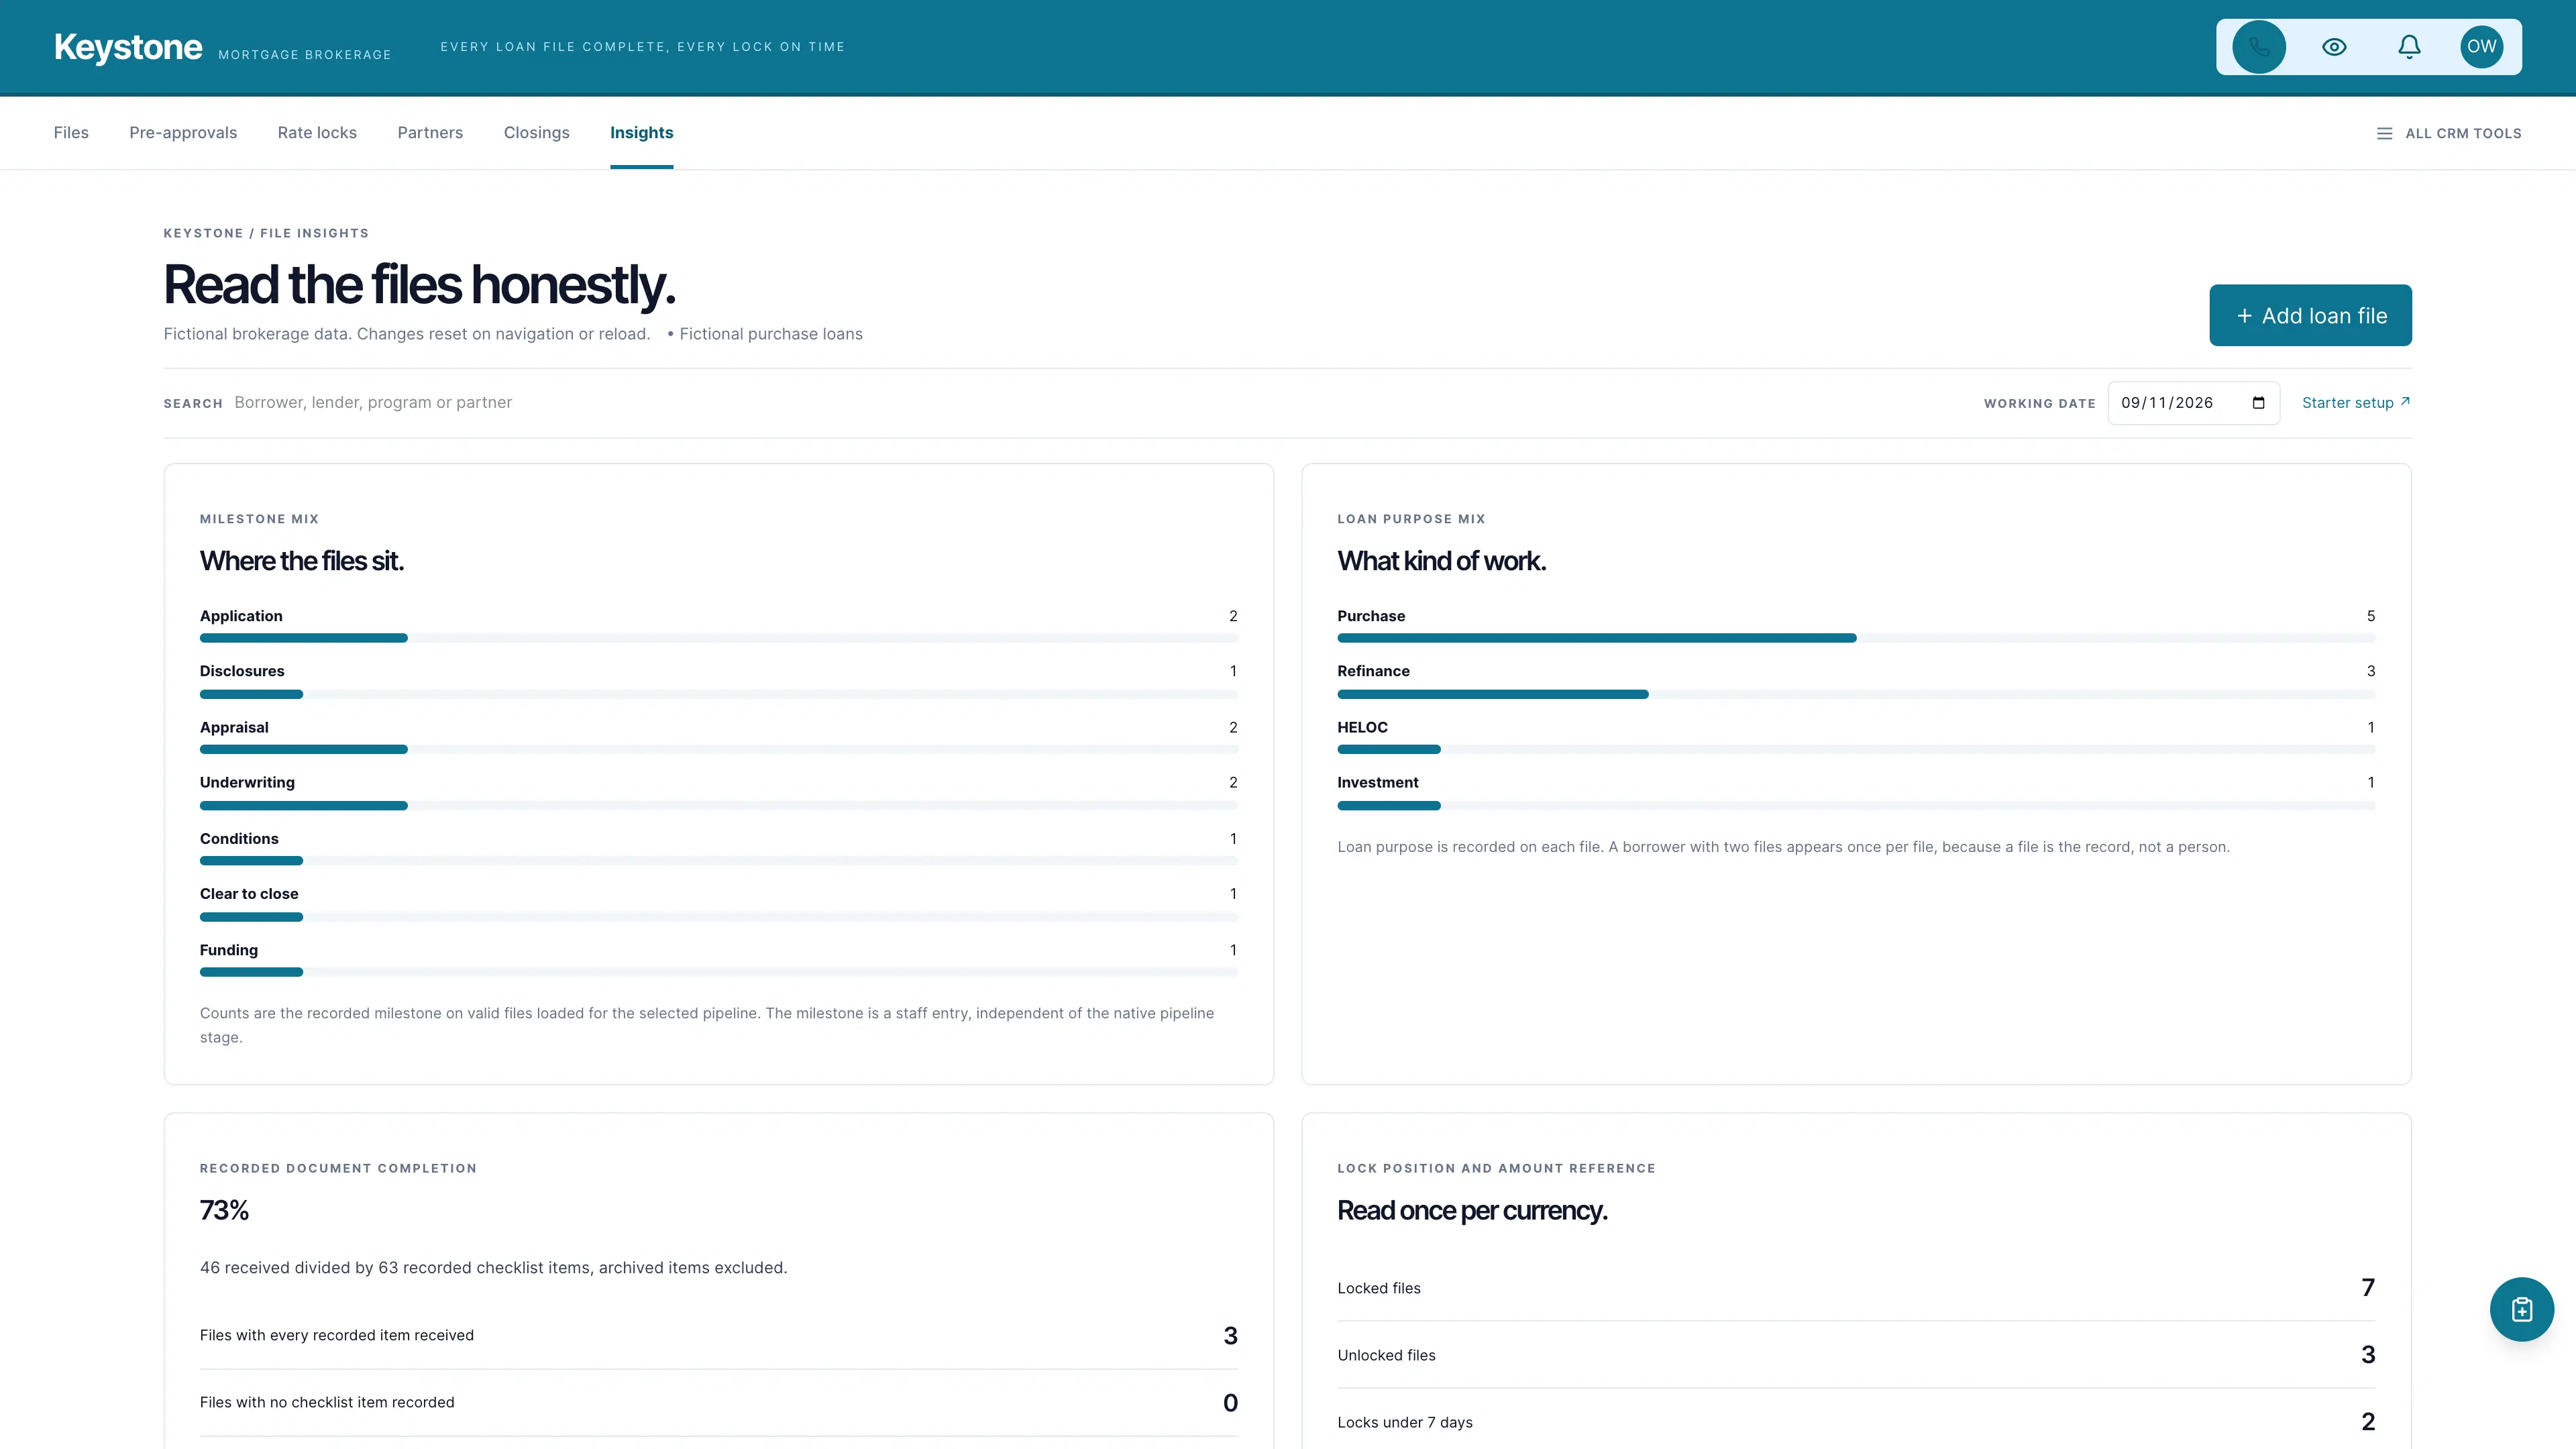Image resolution: width=2576 pixels, height=1449 pixels.
Task: Select the Conditions milestone label
Action: [x=239, y=838]
